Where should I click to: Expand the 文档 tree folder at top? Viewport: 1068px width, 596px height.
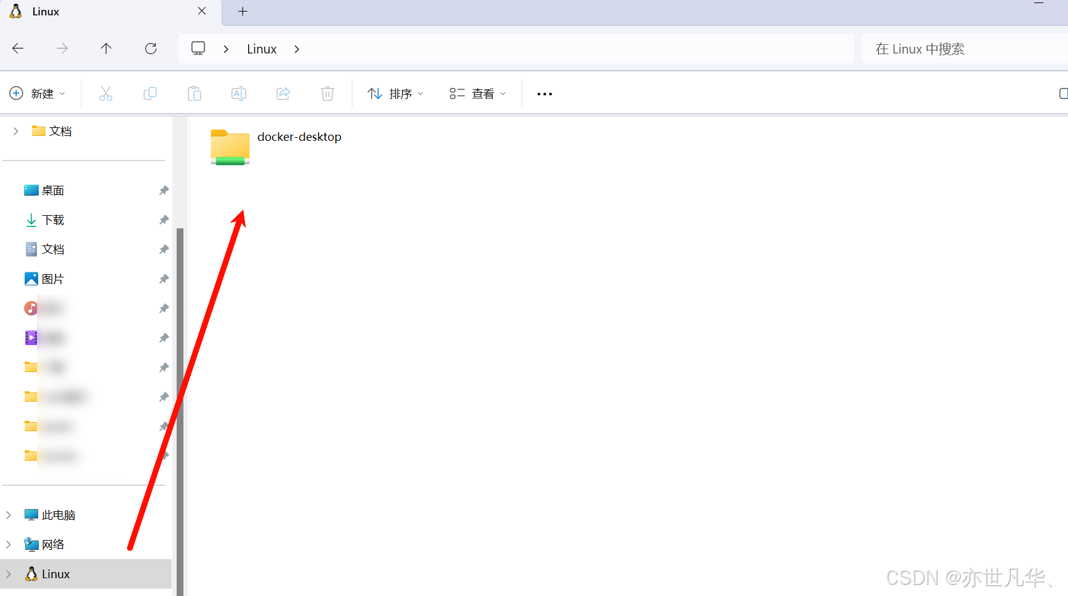(15, 131)
